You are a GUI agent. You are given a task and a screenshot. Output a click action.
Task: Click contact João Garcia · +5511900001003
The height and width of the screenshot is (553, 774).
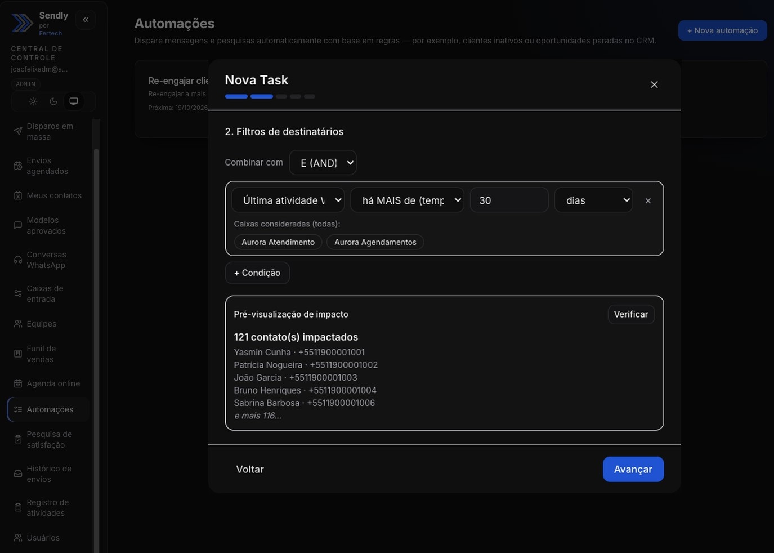296,377
